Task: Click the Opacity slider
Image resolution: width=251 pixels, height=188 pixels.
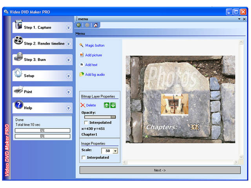Action: coord(100,117)
